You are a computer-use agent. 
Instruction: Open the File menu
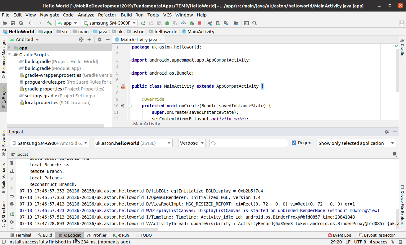point(5,15)
